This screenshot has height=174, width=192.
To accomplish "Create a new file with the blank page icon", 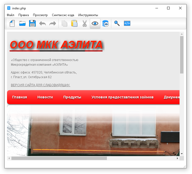I will (x=12, y=23).
